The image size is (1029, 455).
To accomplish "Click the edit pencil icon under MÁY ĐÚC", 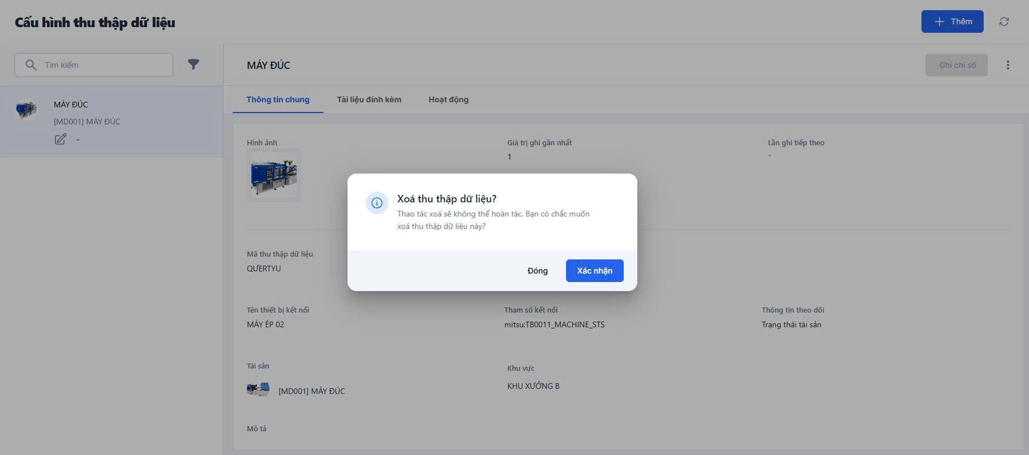I will coord(61,139).
